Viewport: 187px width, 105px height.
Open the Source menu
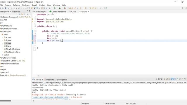point(8,5)
